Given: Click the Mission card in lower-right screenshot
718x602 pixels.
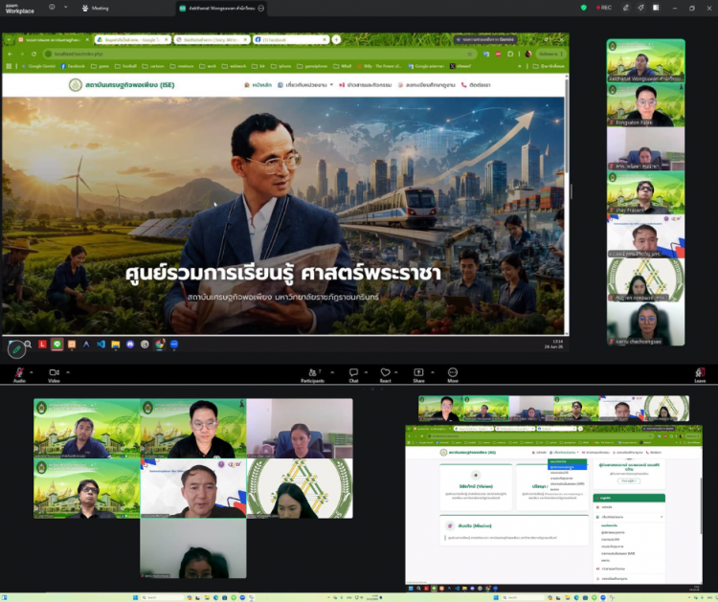Looking at the screenshot, I should (x=514, y=530).
